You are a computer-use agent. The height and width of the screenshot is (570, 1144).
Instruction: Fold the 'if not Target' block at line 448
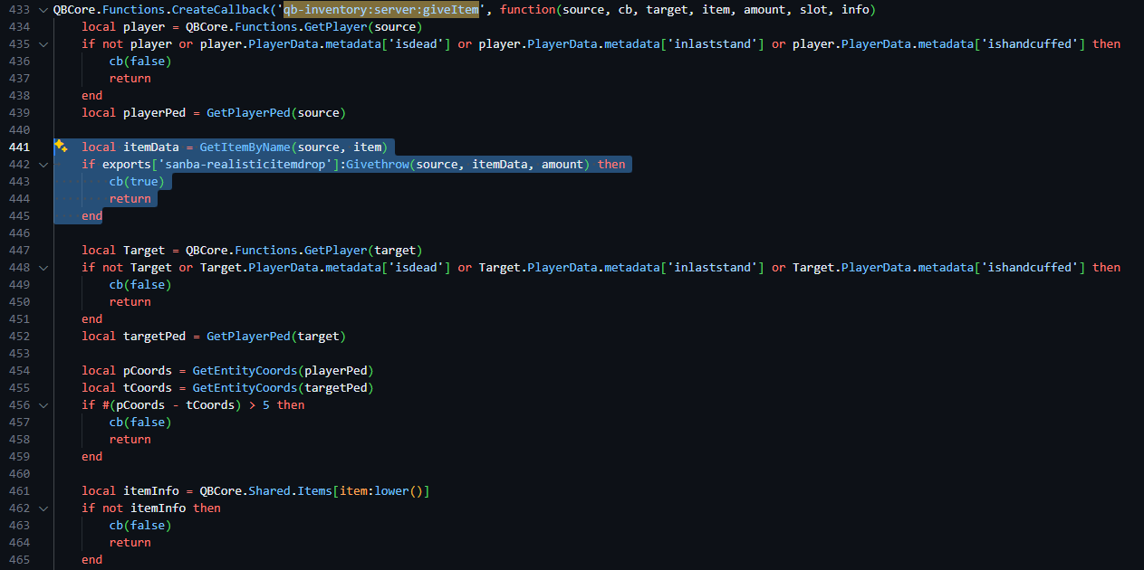point(43,268)
